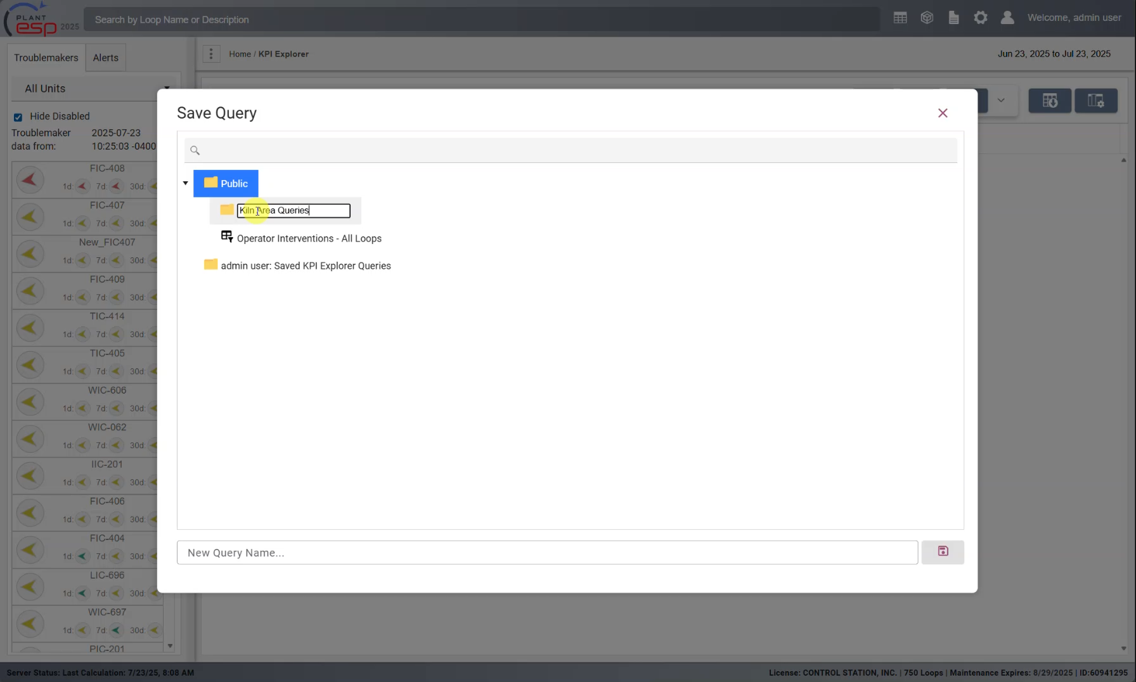The image size is (1136, 682).
Task: Go to Home breadcrumb link
Action: pos(240,54)
